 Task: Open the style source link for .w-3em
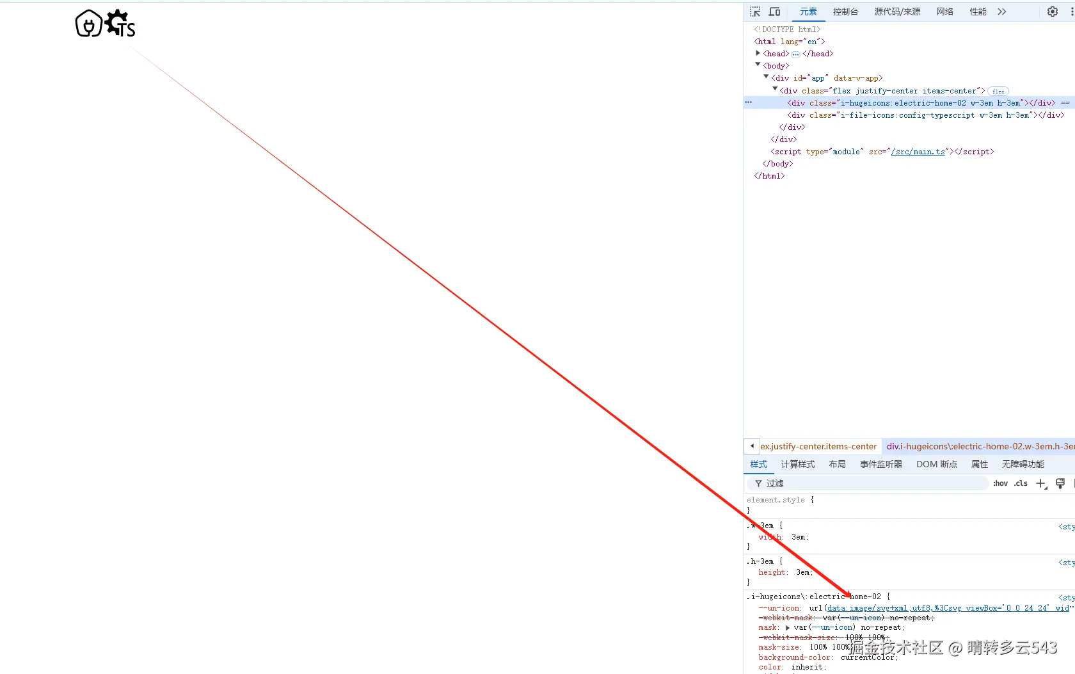pyautogui.click(x=1066, y=527)
